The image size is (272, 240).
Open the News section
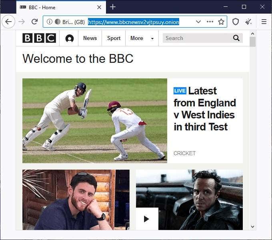point(90,38)
